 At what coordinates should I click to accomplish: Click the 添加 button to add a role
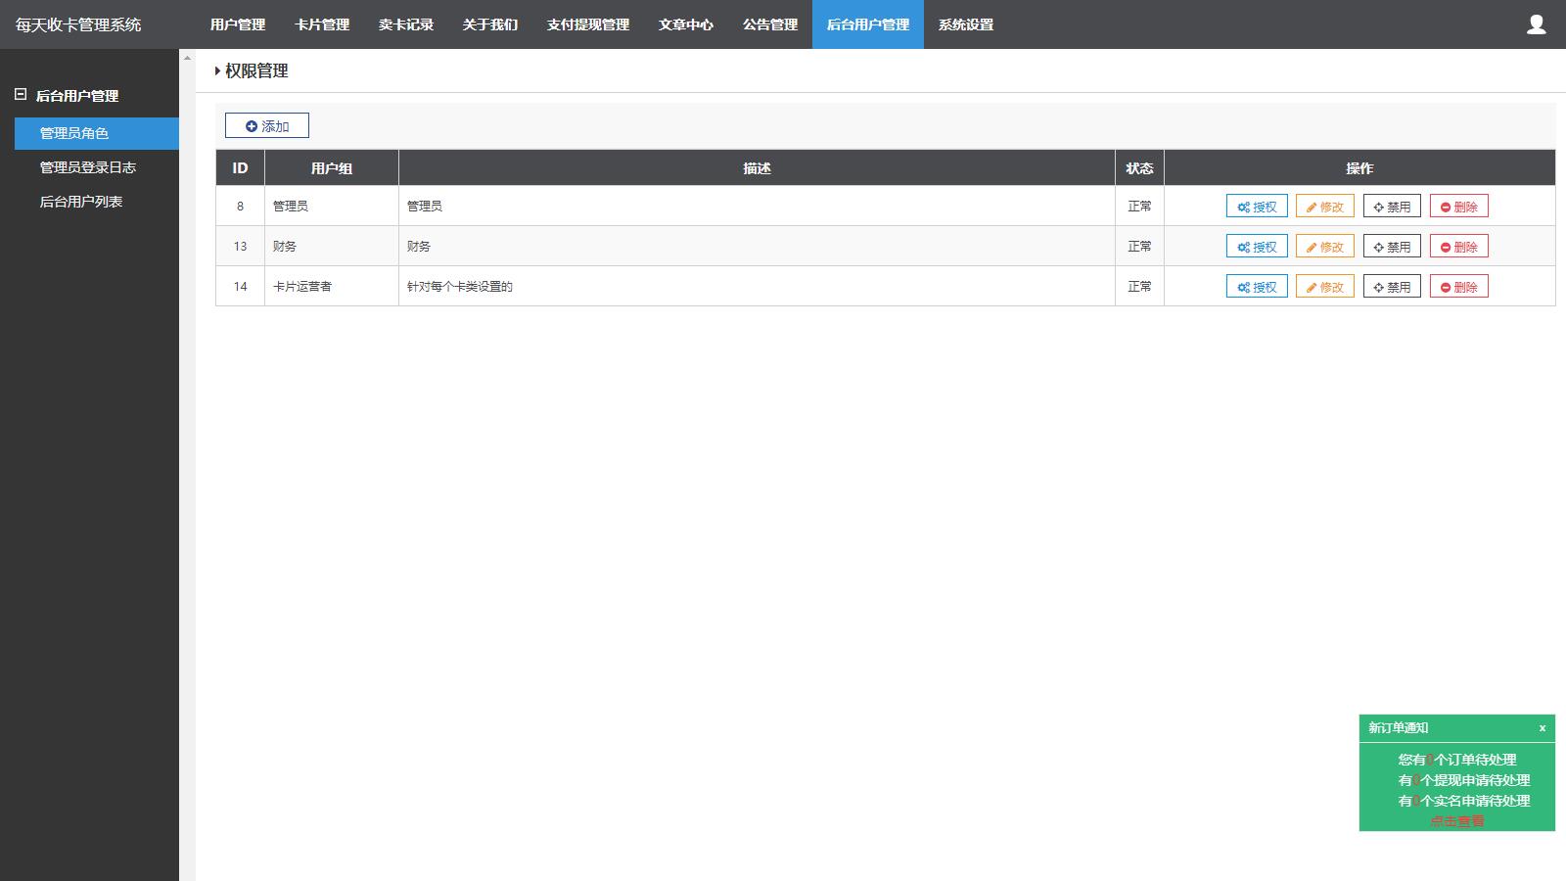click(267, 125)
